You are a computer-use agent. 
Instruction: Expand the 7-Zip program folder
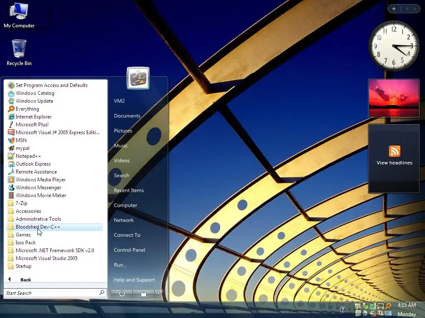point(54,203)
